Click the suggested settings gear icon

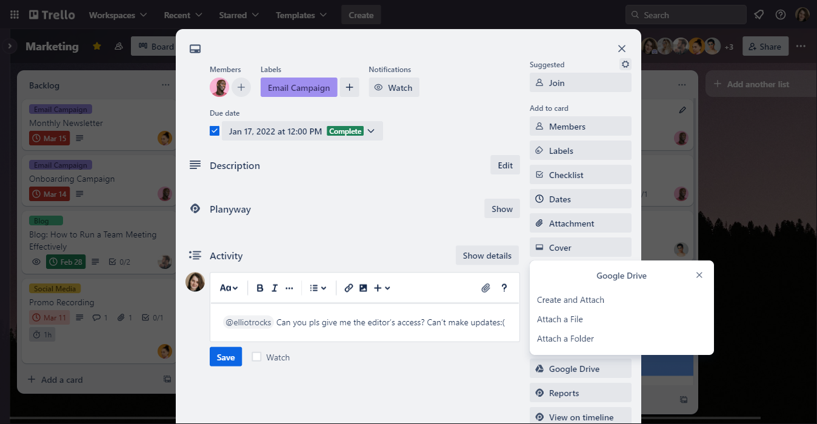click(625, 64)
